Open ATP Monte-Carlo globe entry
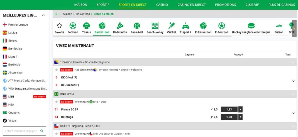The width and height of the screenshot is (298, 137). click(24, 81)
